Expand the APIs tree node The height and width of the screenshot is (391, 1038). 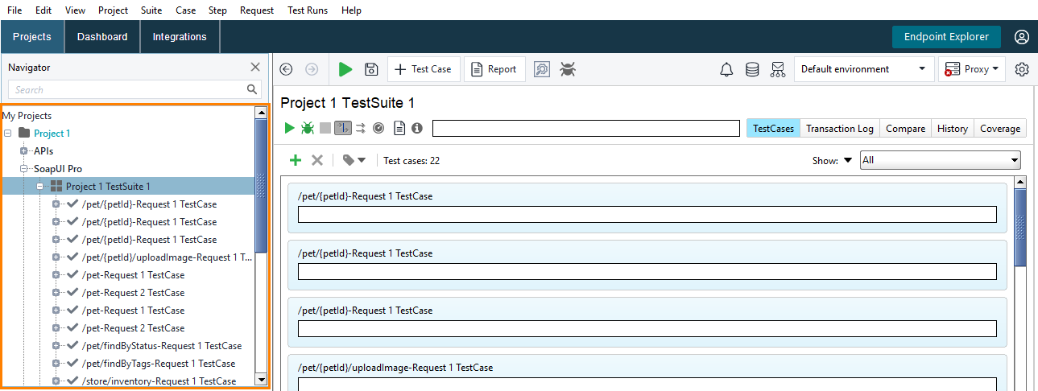click(x=23, y=150)
